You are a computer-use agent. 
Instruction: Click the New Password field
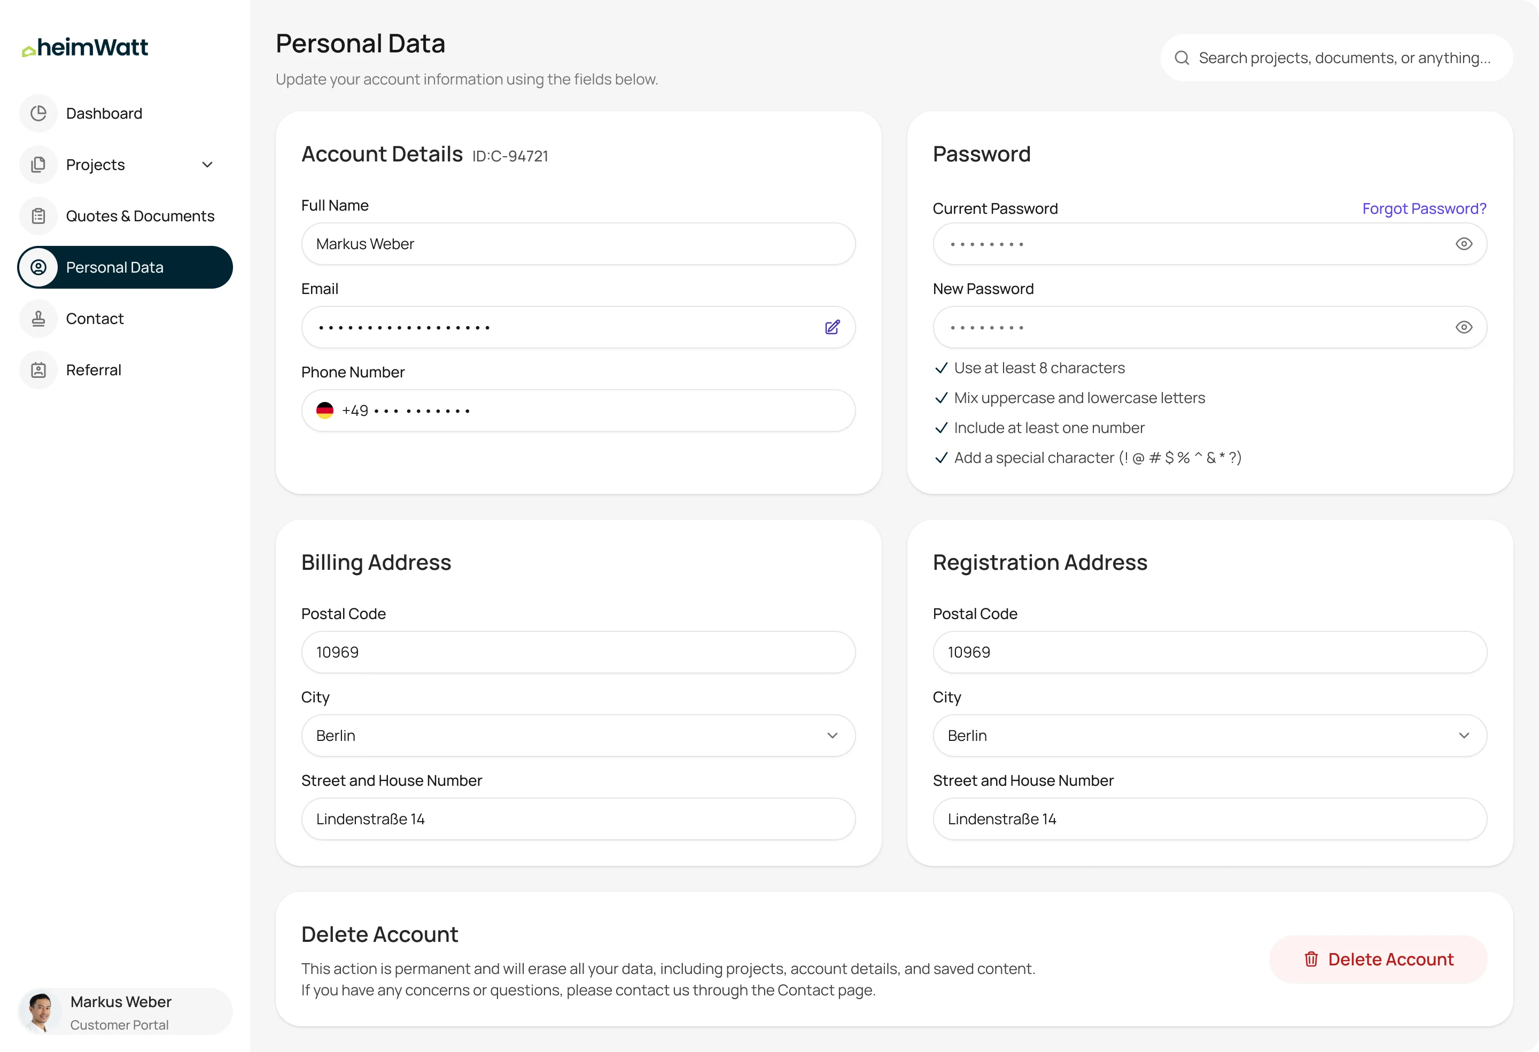(1210, 327)
